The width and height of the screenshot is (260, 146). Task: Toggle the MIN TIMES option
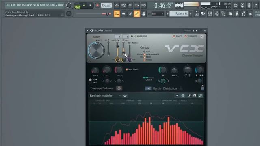pyautogui.click(x=132, y=69)
